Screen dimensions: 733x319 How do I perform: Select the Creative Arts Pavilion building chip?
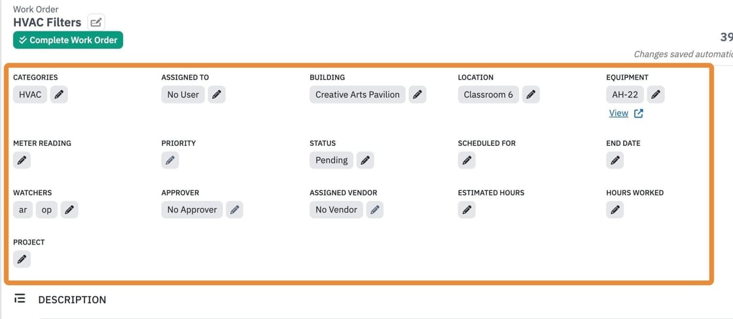(x=357, y=95)
